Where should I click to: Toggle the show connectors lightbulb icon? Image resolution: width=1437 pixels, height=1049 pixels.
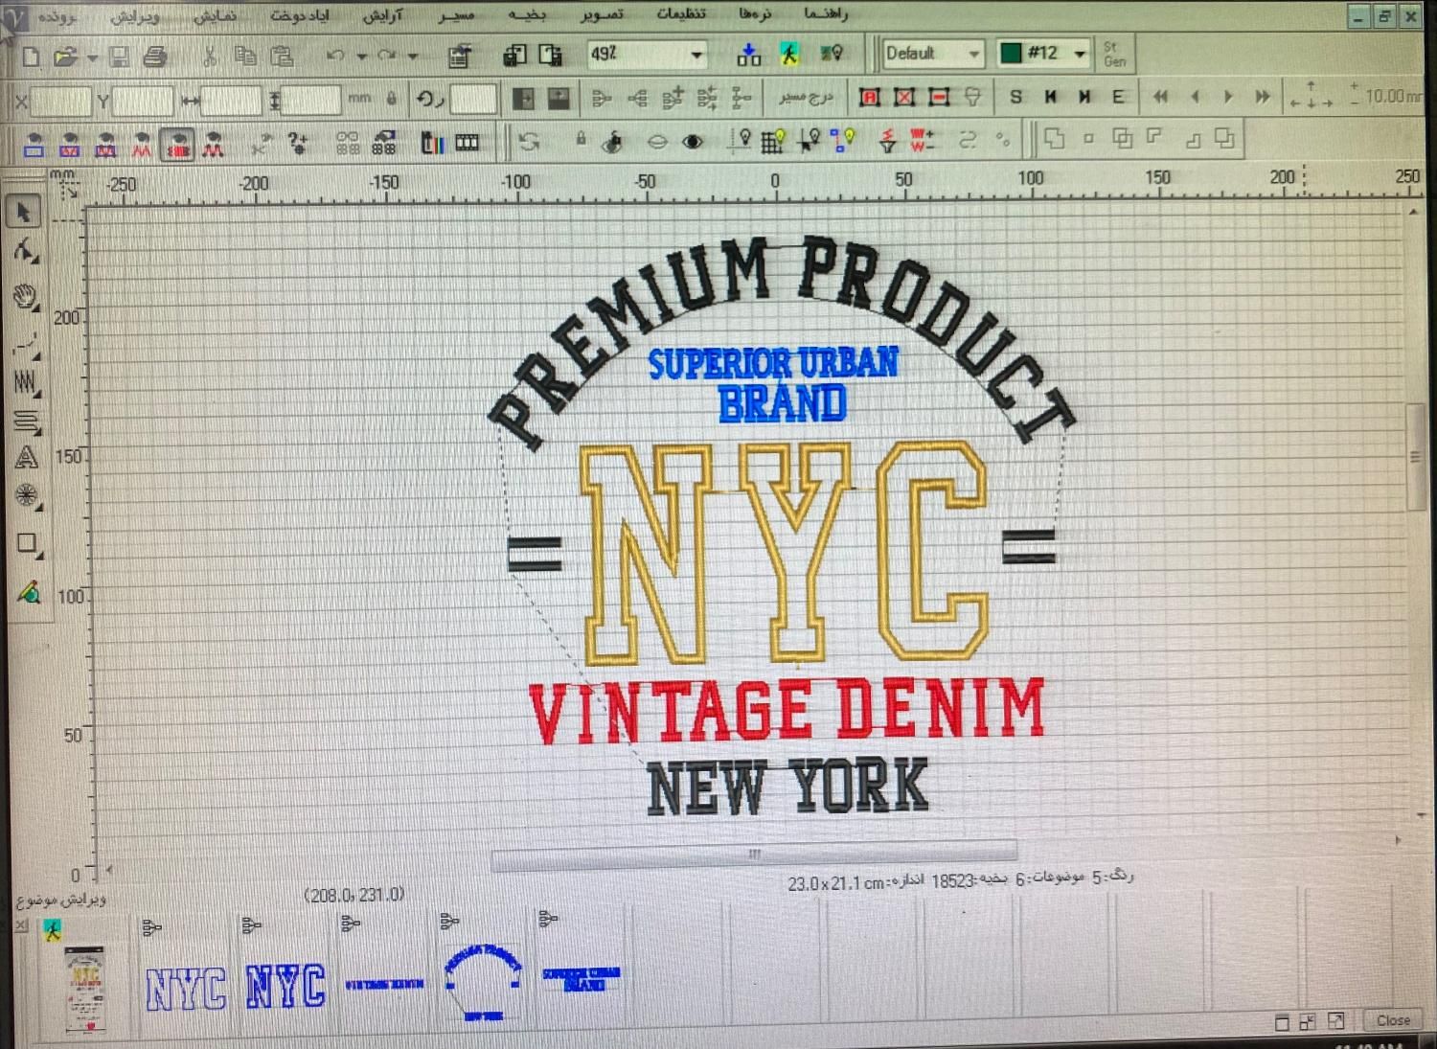pyautogui.click(x=843, y=141)
